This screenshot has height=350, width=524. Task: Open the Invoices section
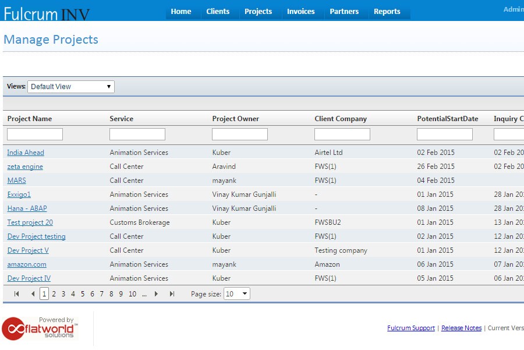(300, 11)
